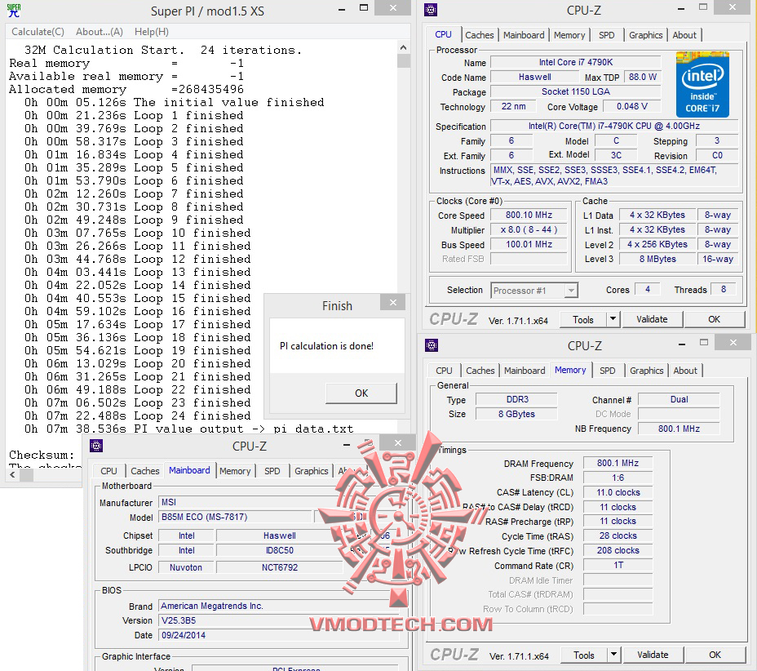Switch to CPU tab in Memory CPU-Z window
Image resolution: width=757 pixels, height=671 pixels.
pos(444,371)
